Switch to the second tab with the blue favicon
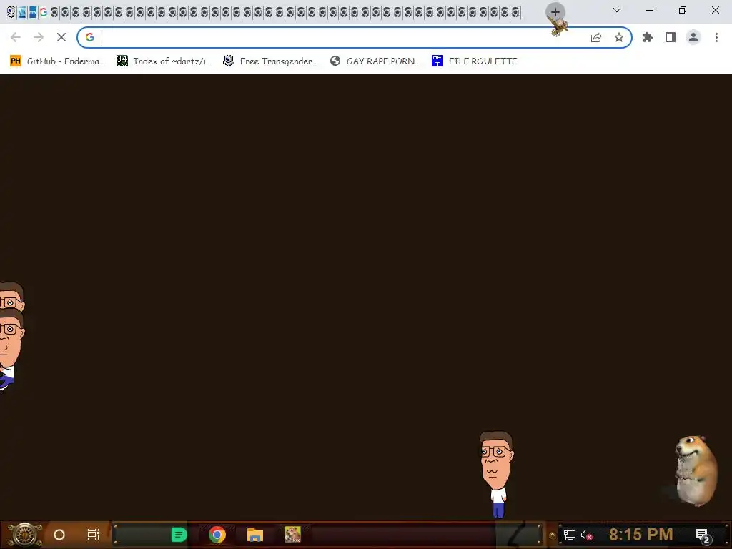Viewport: 732px width, 549px height. pyautogui.click(x=21, y=12)
